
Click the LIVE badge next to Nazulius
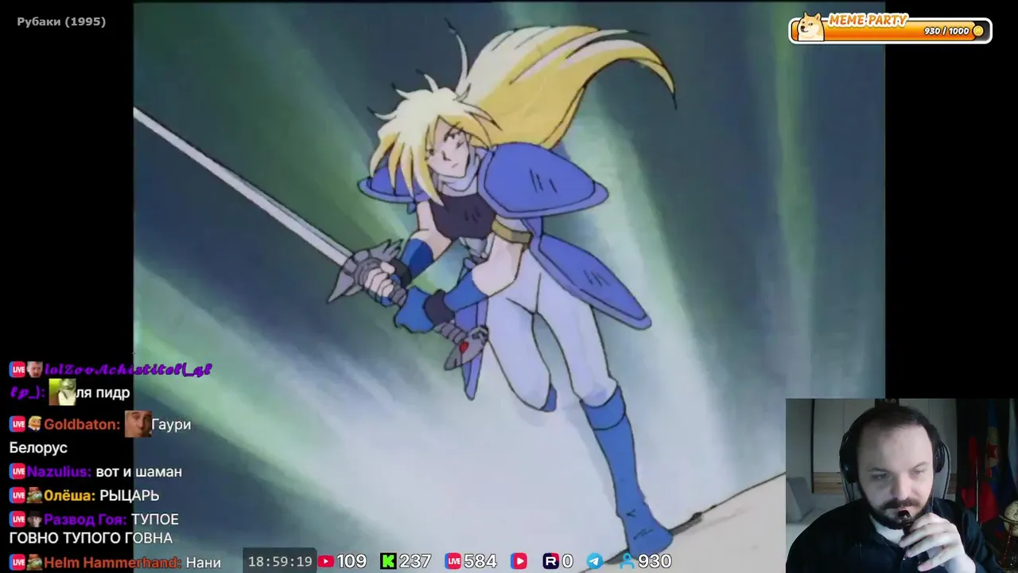point(17,472)
